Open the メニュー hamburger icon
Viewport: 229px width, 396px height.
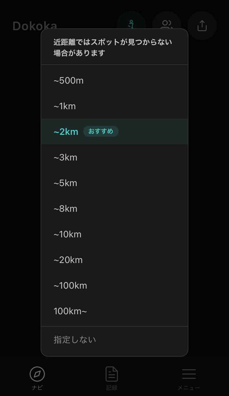coord(189,374)
